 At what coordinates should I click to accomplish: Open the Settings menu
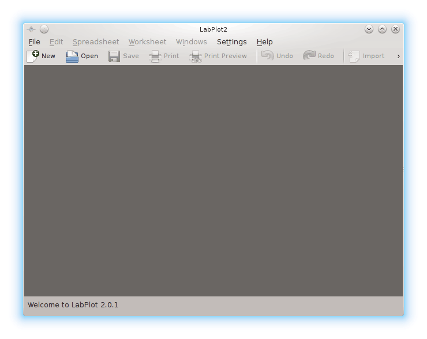coord(231,42)
